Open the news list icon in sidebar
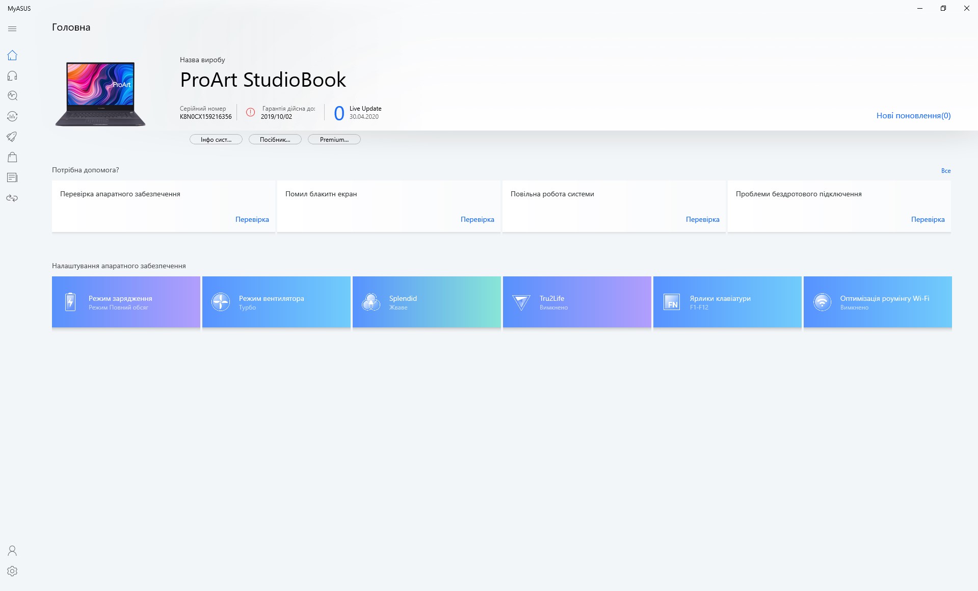The height and width of the screenshot is (591, 978). pos(12,177)
